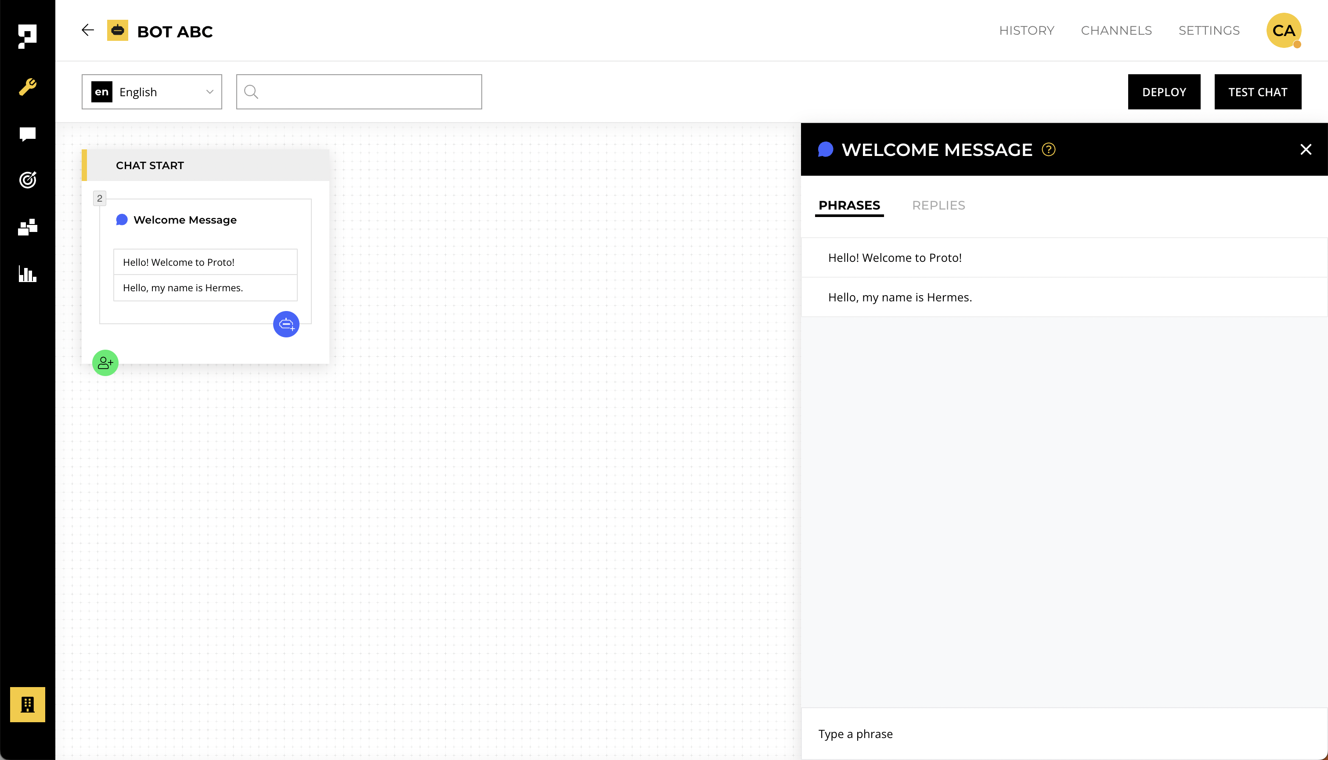This screenshot has height=760, width=1328.
Task: Click the DEPLOY button
Action: coord(1164,92)
